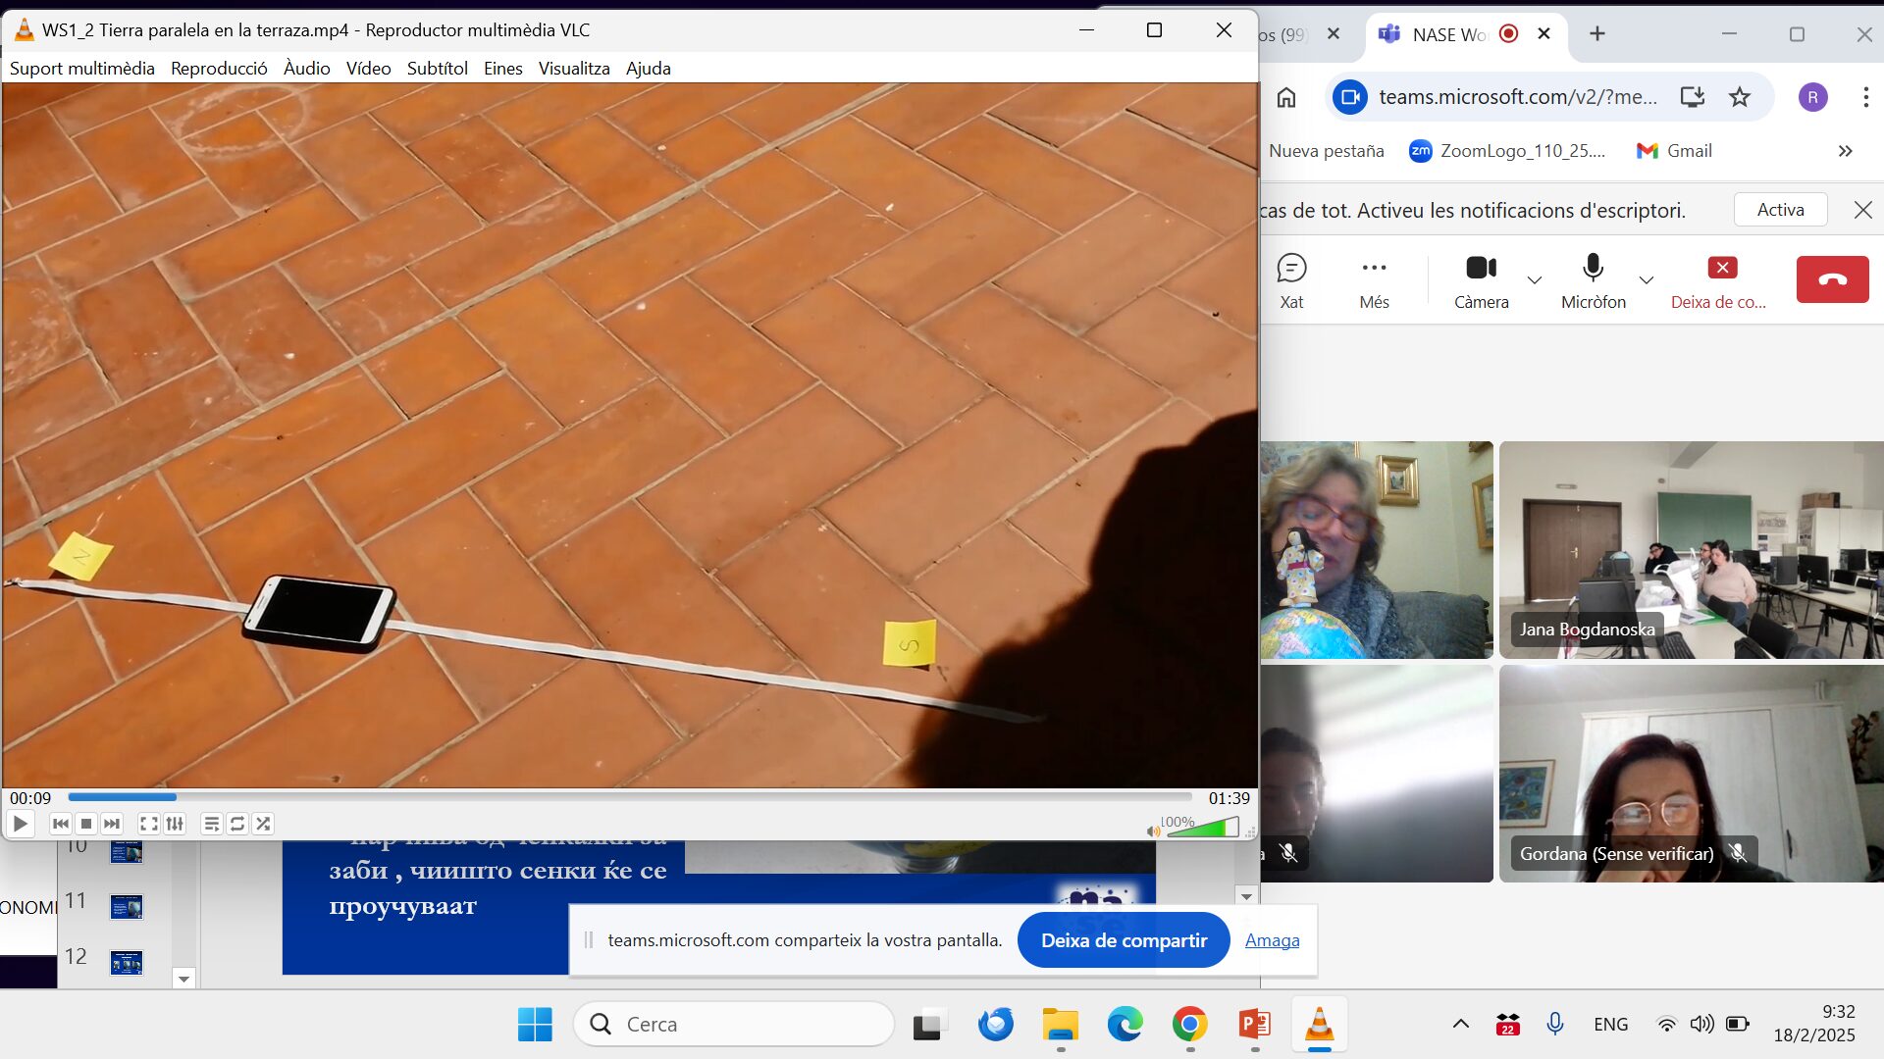Click the Teams address bar URL
Viewport: 1884px width, 1059px height.
coord(1517,97)
